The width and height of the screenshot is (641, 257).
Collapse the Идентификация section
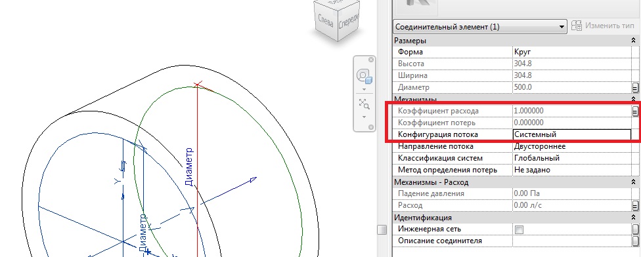click(633, 218)
